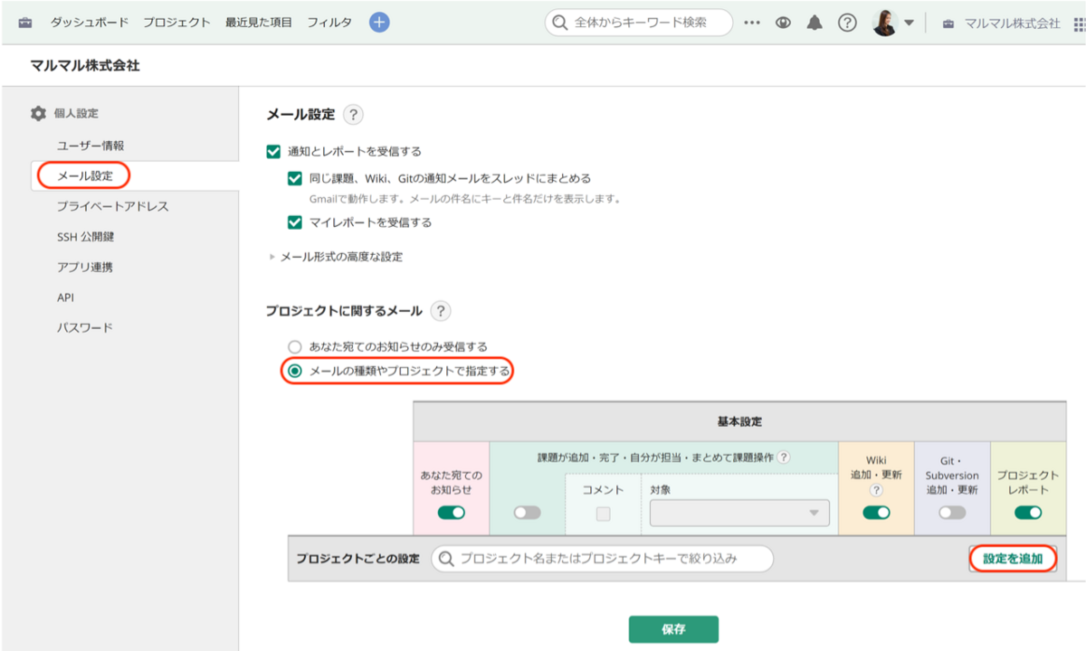Screen dimensions: 1086x651
Task: Click the three dots more menu icon
Action: 752,24
